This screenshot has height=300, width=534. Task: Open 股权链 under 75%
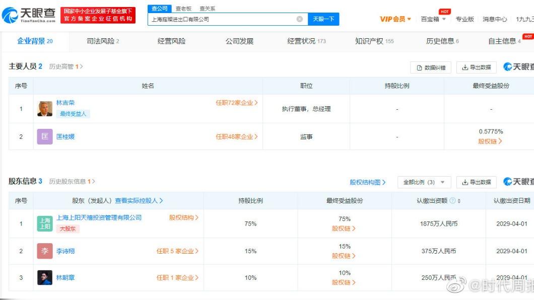point(344,229)
